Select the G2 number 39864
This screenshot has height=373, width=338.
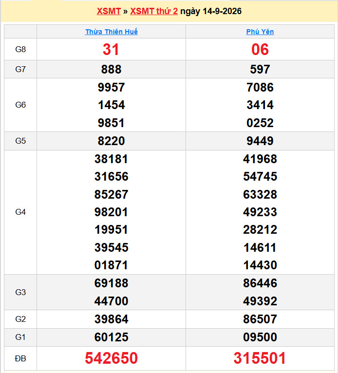(x=112, y=319)
